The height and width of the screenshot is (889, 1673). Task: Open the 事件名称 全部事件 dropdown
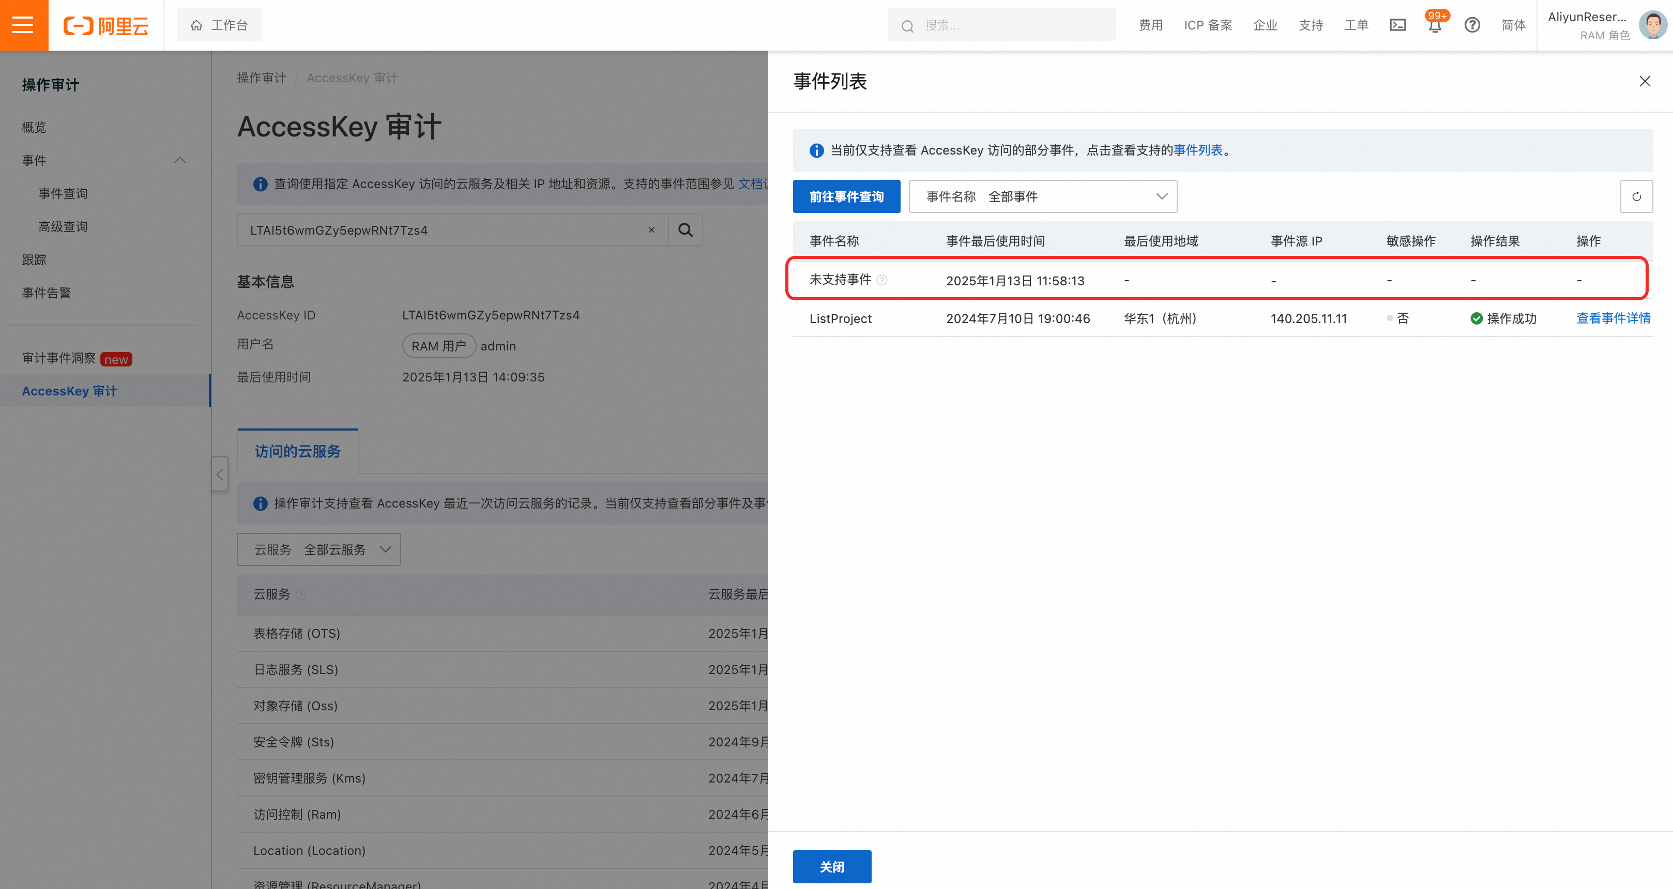[1042, 197]
